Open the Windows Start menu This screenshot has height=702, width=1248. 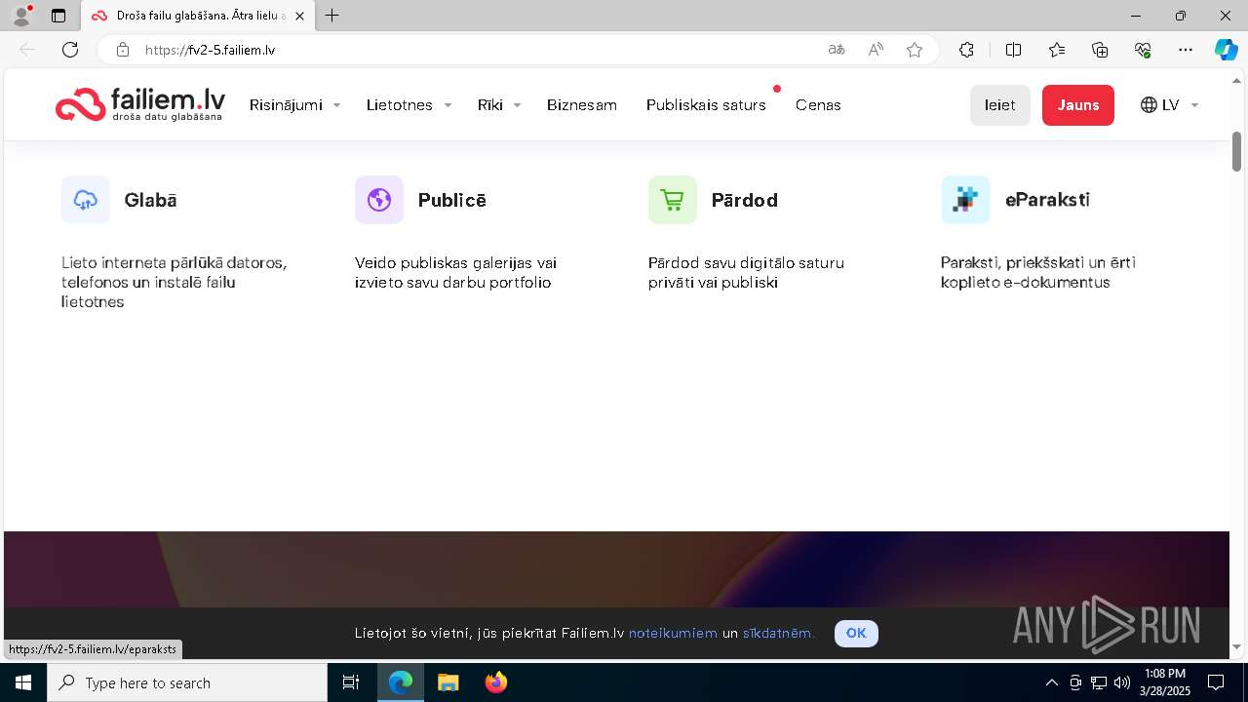point(23,682)
